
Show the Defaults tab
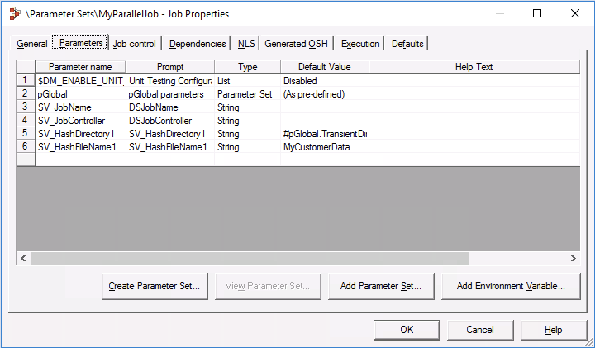(408, 44)
